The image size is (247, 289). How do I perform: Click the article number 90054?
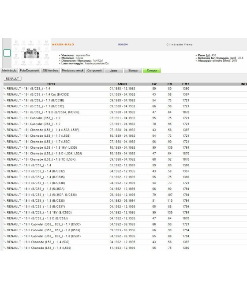click(123, 45)
